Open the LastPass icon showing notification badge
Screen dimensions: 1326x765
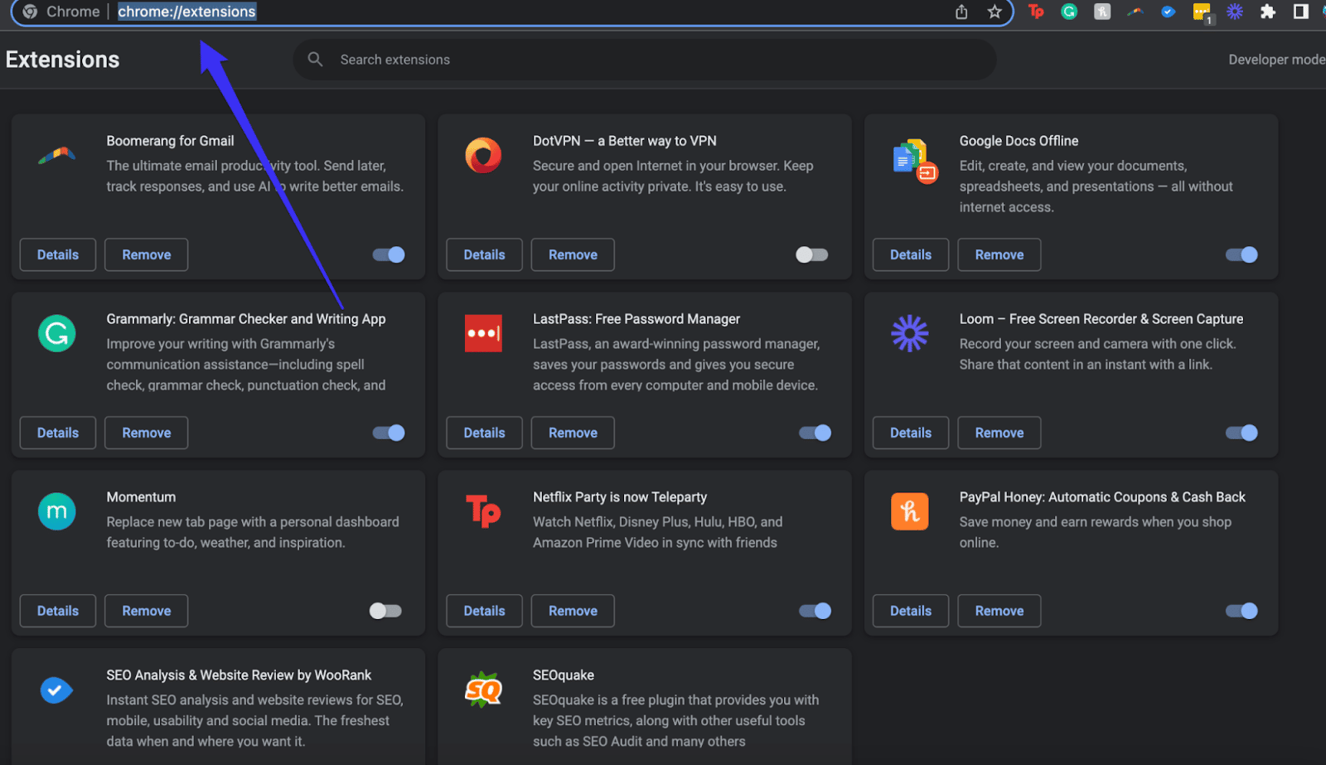click(1203, 12)
